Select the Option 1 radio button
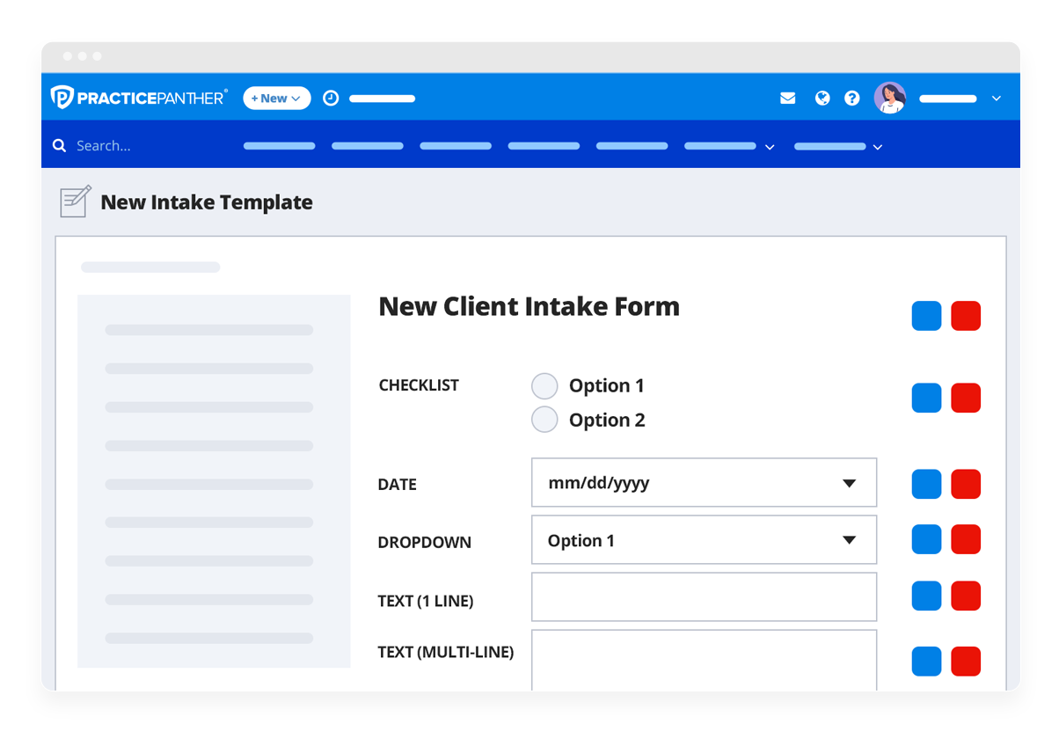1059x746 pixels. (544, 386)
